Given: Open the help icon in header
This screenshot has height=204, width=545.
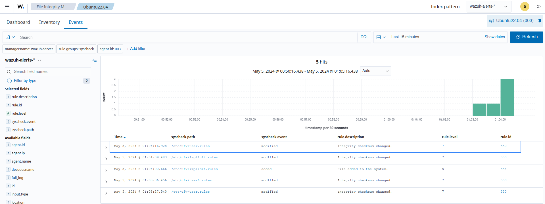Looking at the screenshot, I should click(x=538, y=7).
